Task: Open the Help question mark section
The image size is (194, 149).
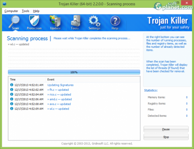Action: pyautogui.click(x=115, y=23)
